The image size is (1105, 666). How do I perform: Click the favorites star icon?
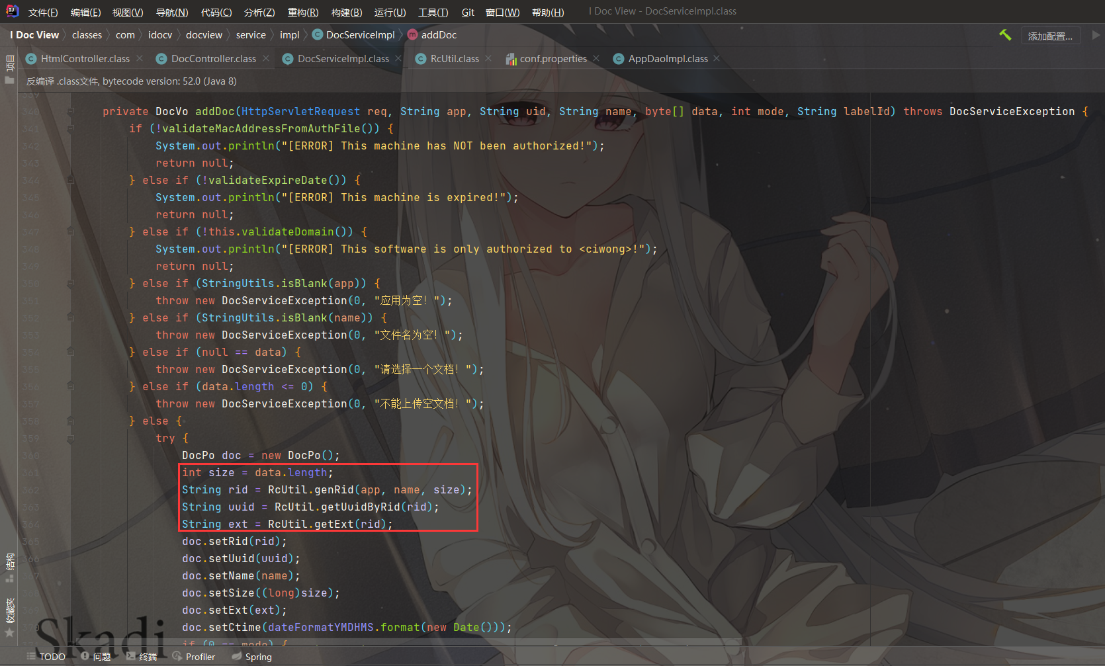[9, 633]
